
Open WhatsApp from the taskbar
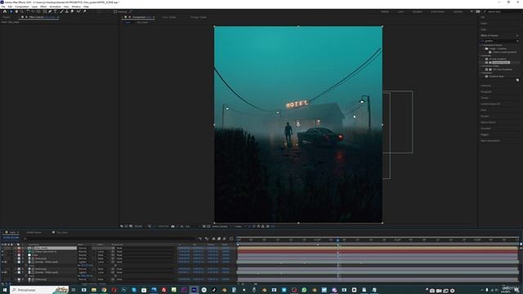click(304, 290)
